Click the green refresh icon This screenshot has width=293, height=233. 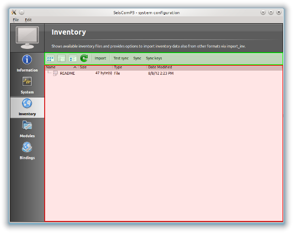pyautogui.click(x=84, y=58)
